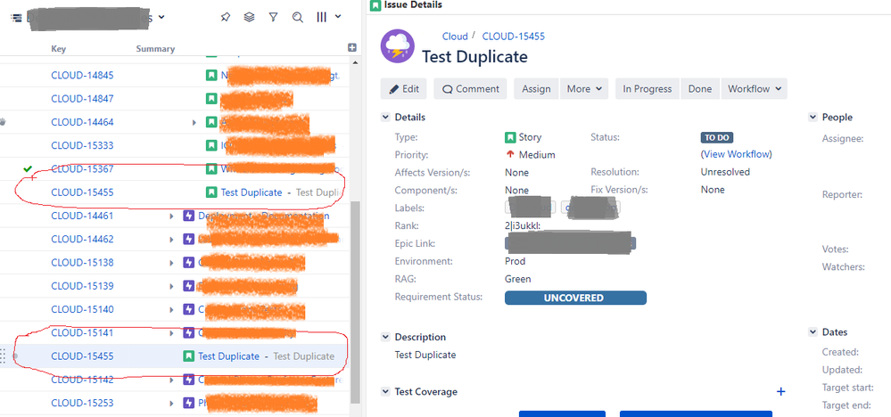Viewport: 891px width, 417px height.
Task: Expand the CLOUD-14464 row
Action: coord(194,122)
